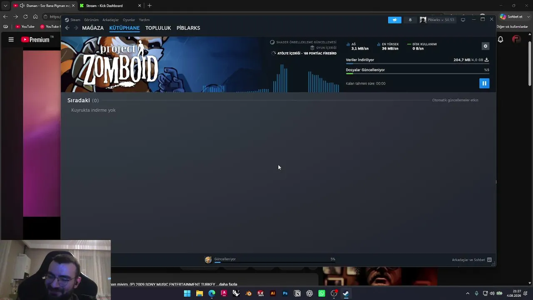The image size is (533, 300).
Task: Go back in Steam navigation
Action: coord(67,28)
